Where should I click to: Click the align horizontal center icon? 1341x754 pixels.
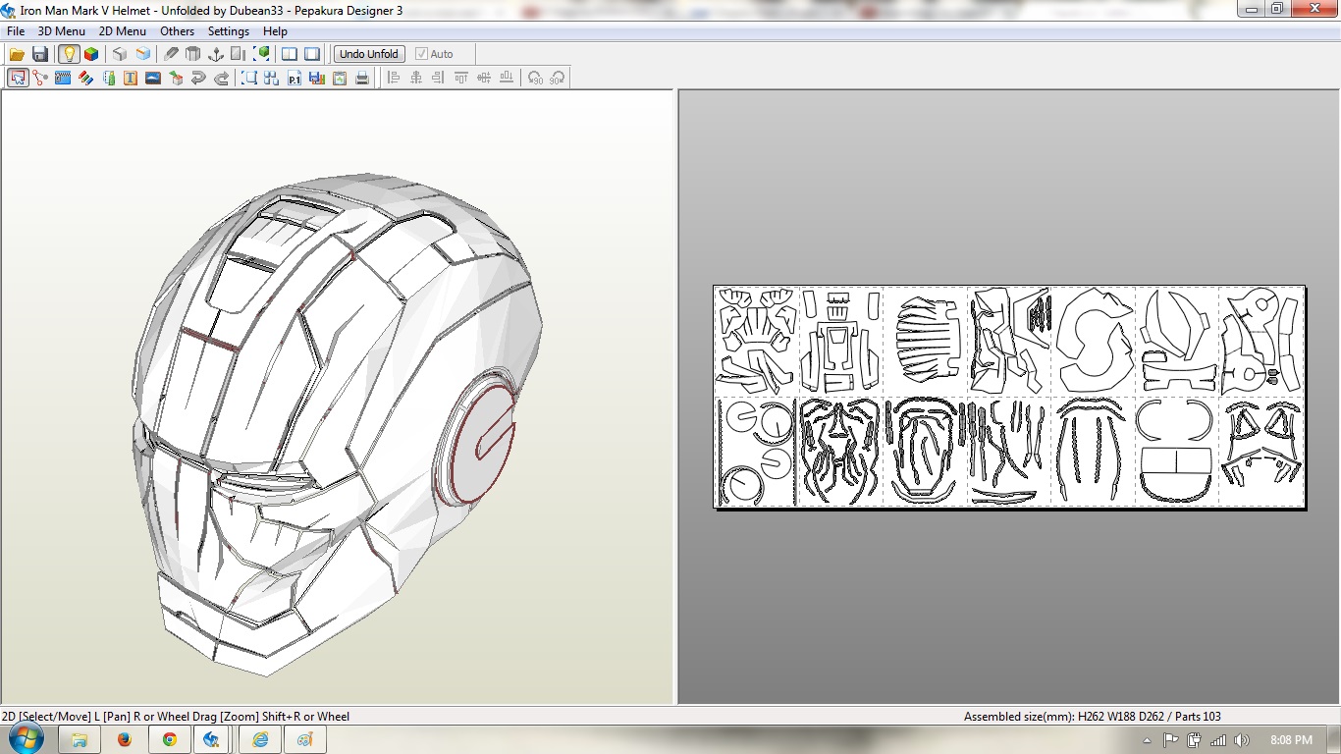click(416, 78)
